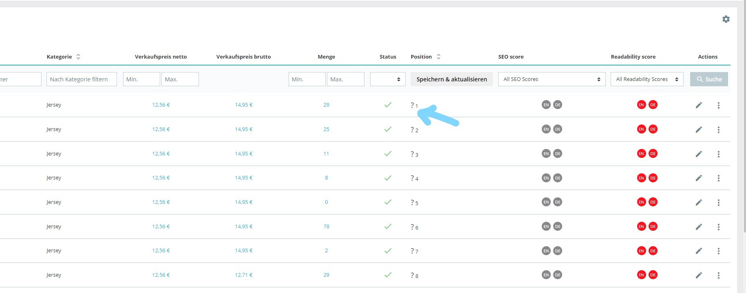Toggle the status checkmark for position 5 row

388,202
